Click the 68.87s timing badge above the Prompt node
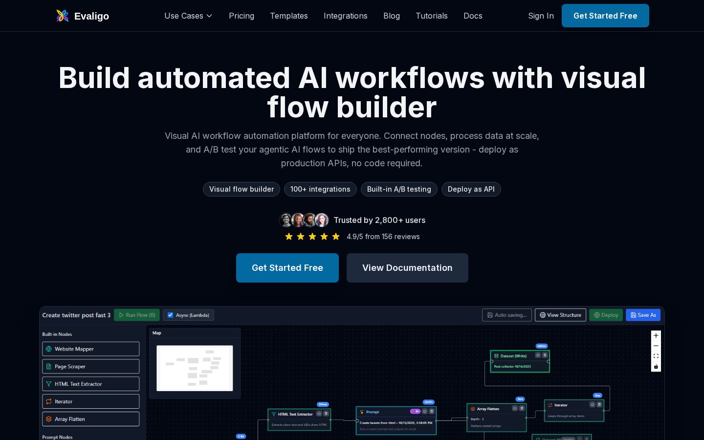704x440 pixels. [x=429, y=402]
